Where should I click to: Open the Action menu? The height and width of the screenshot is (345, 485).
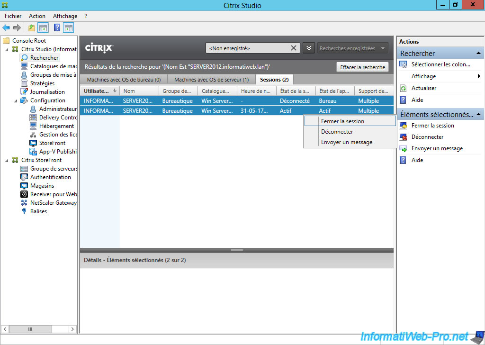[37, 16]
